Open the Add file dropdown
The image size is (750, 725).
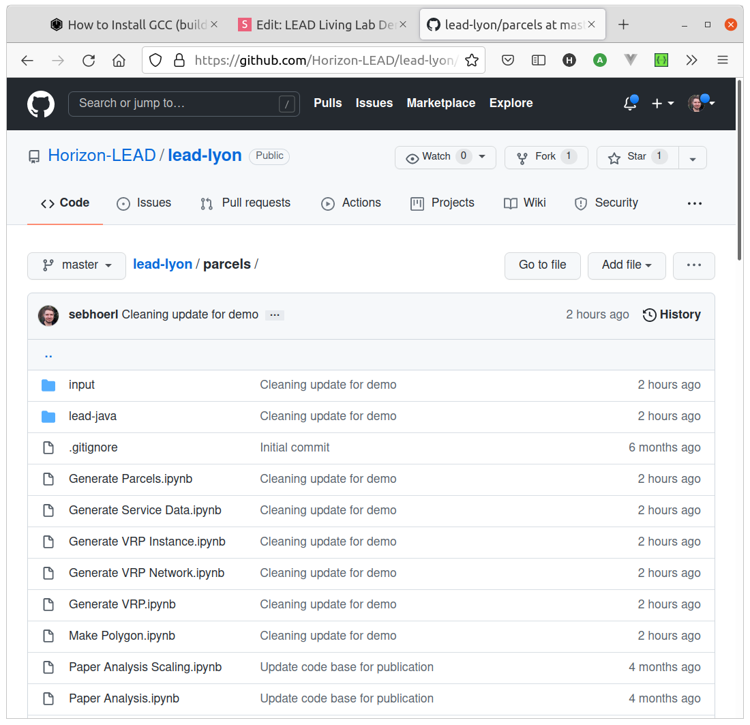[627, 265]
